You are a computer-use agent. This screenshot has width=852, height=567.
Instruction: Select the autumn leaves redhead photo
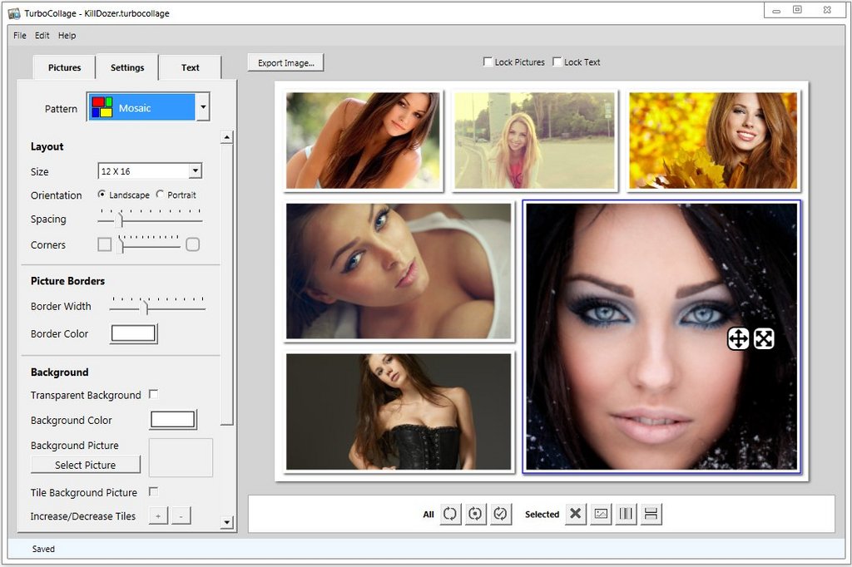[x=713, y=141]
